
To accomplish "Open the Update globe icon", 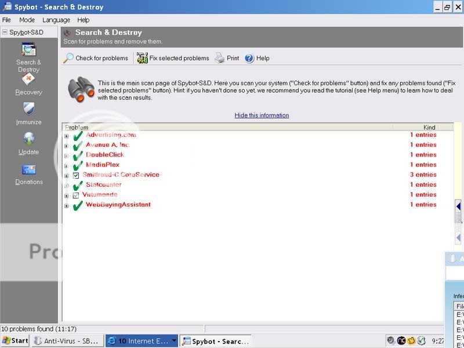I will 28,139.
